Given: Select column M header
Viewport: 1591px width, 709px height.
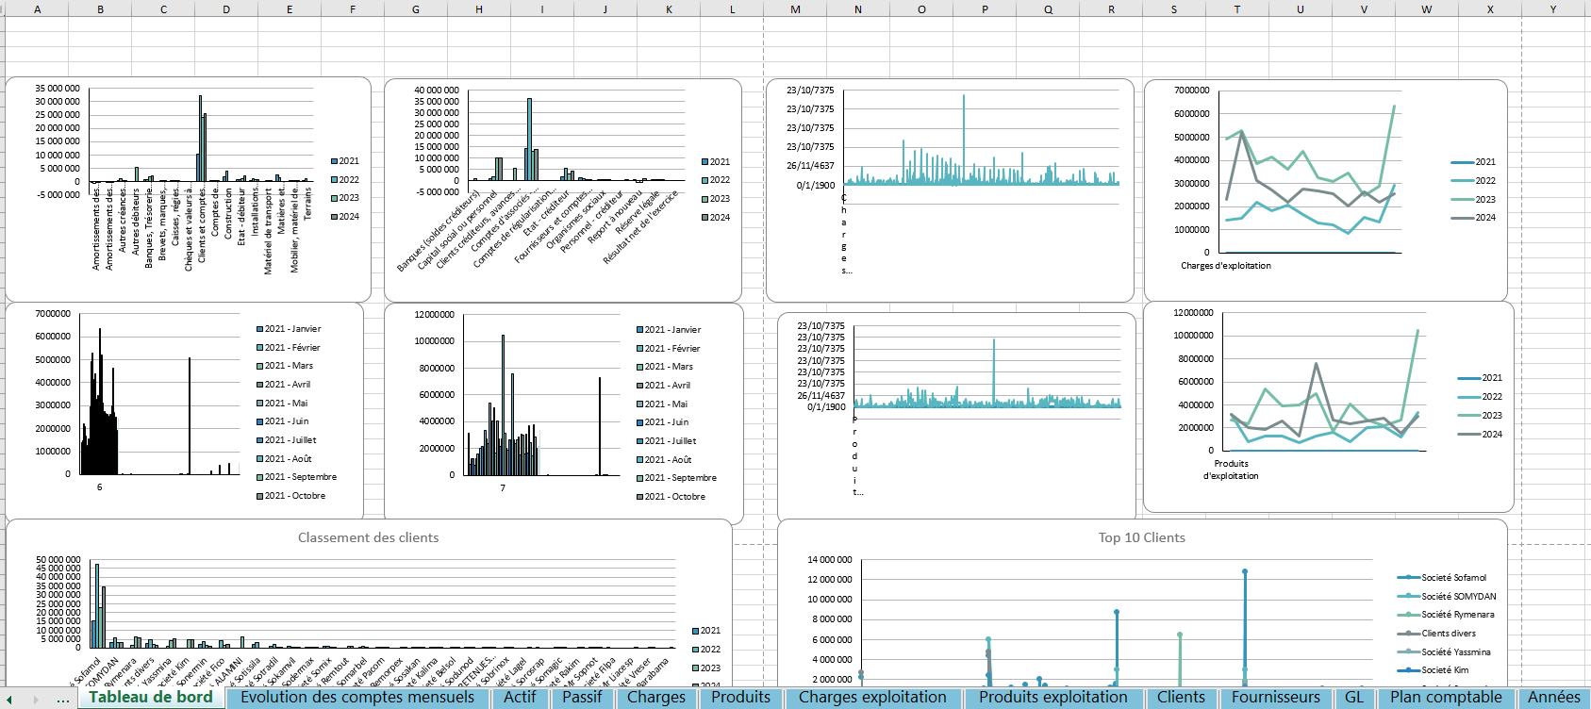Looking at the screenshot, I should pyautogui.click(x=795, y=9).
